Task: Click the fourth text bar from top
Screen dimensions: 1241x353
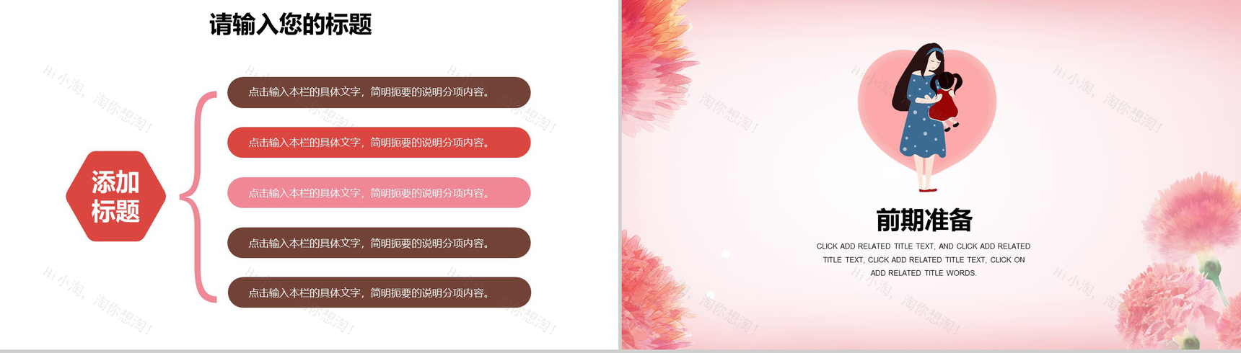Action: pyautogui.click(x=379, y=243)
